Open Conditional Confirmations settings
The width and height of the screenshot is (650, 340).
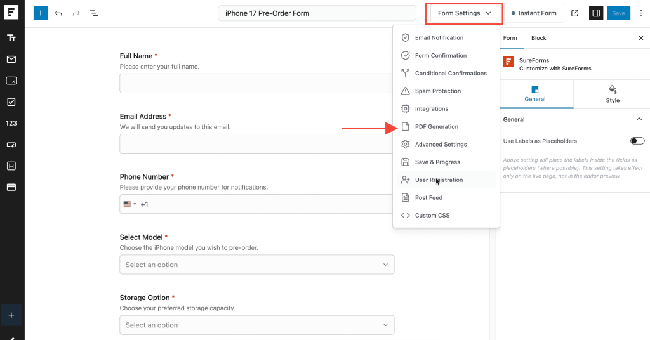446,74
